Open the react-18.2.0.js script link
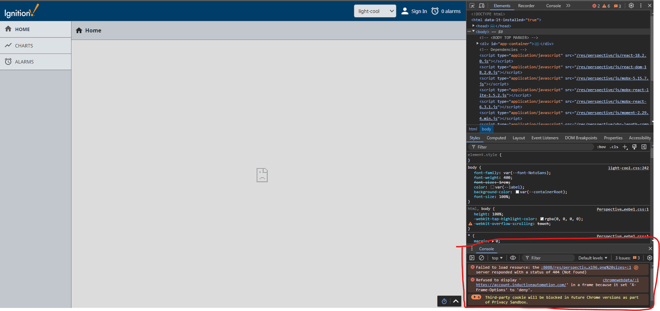Image resolution: width=660 pixels, height=311 pixels. 563,58
